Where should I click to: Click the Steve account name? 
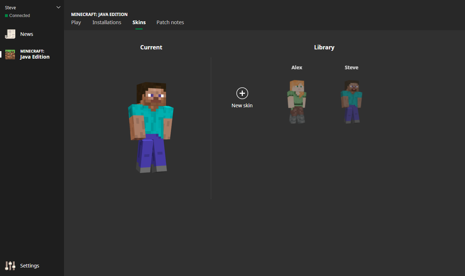10,7
